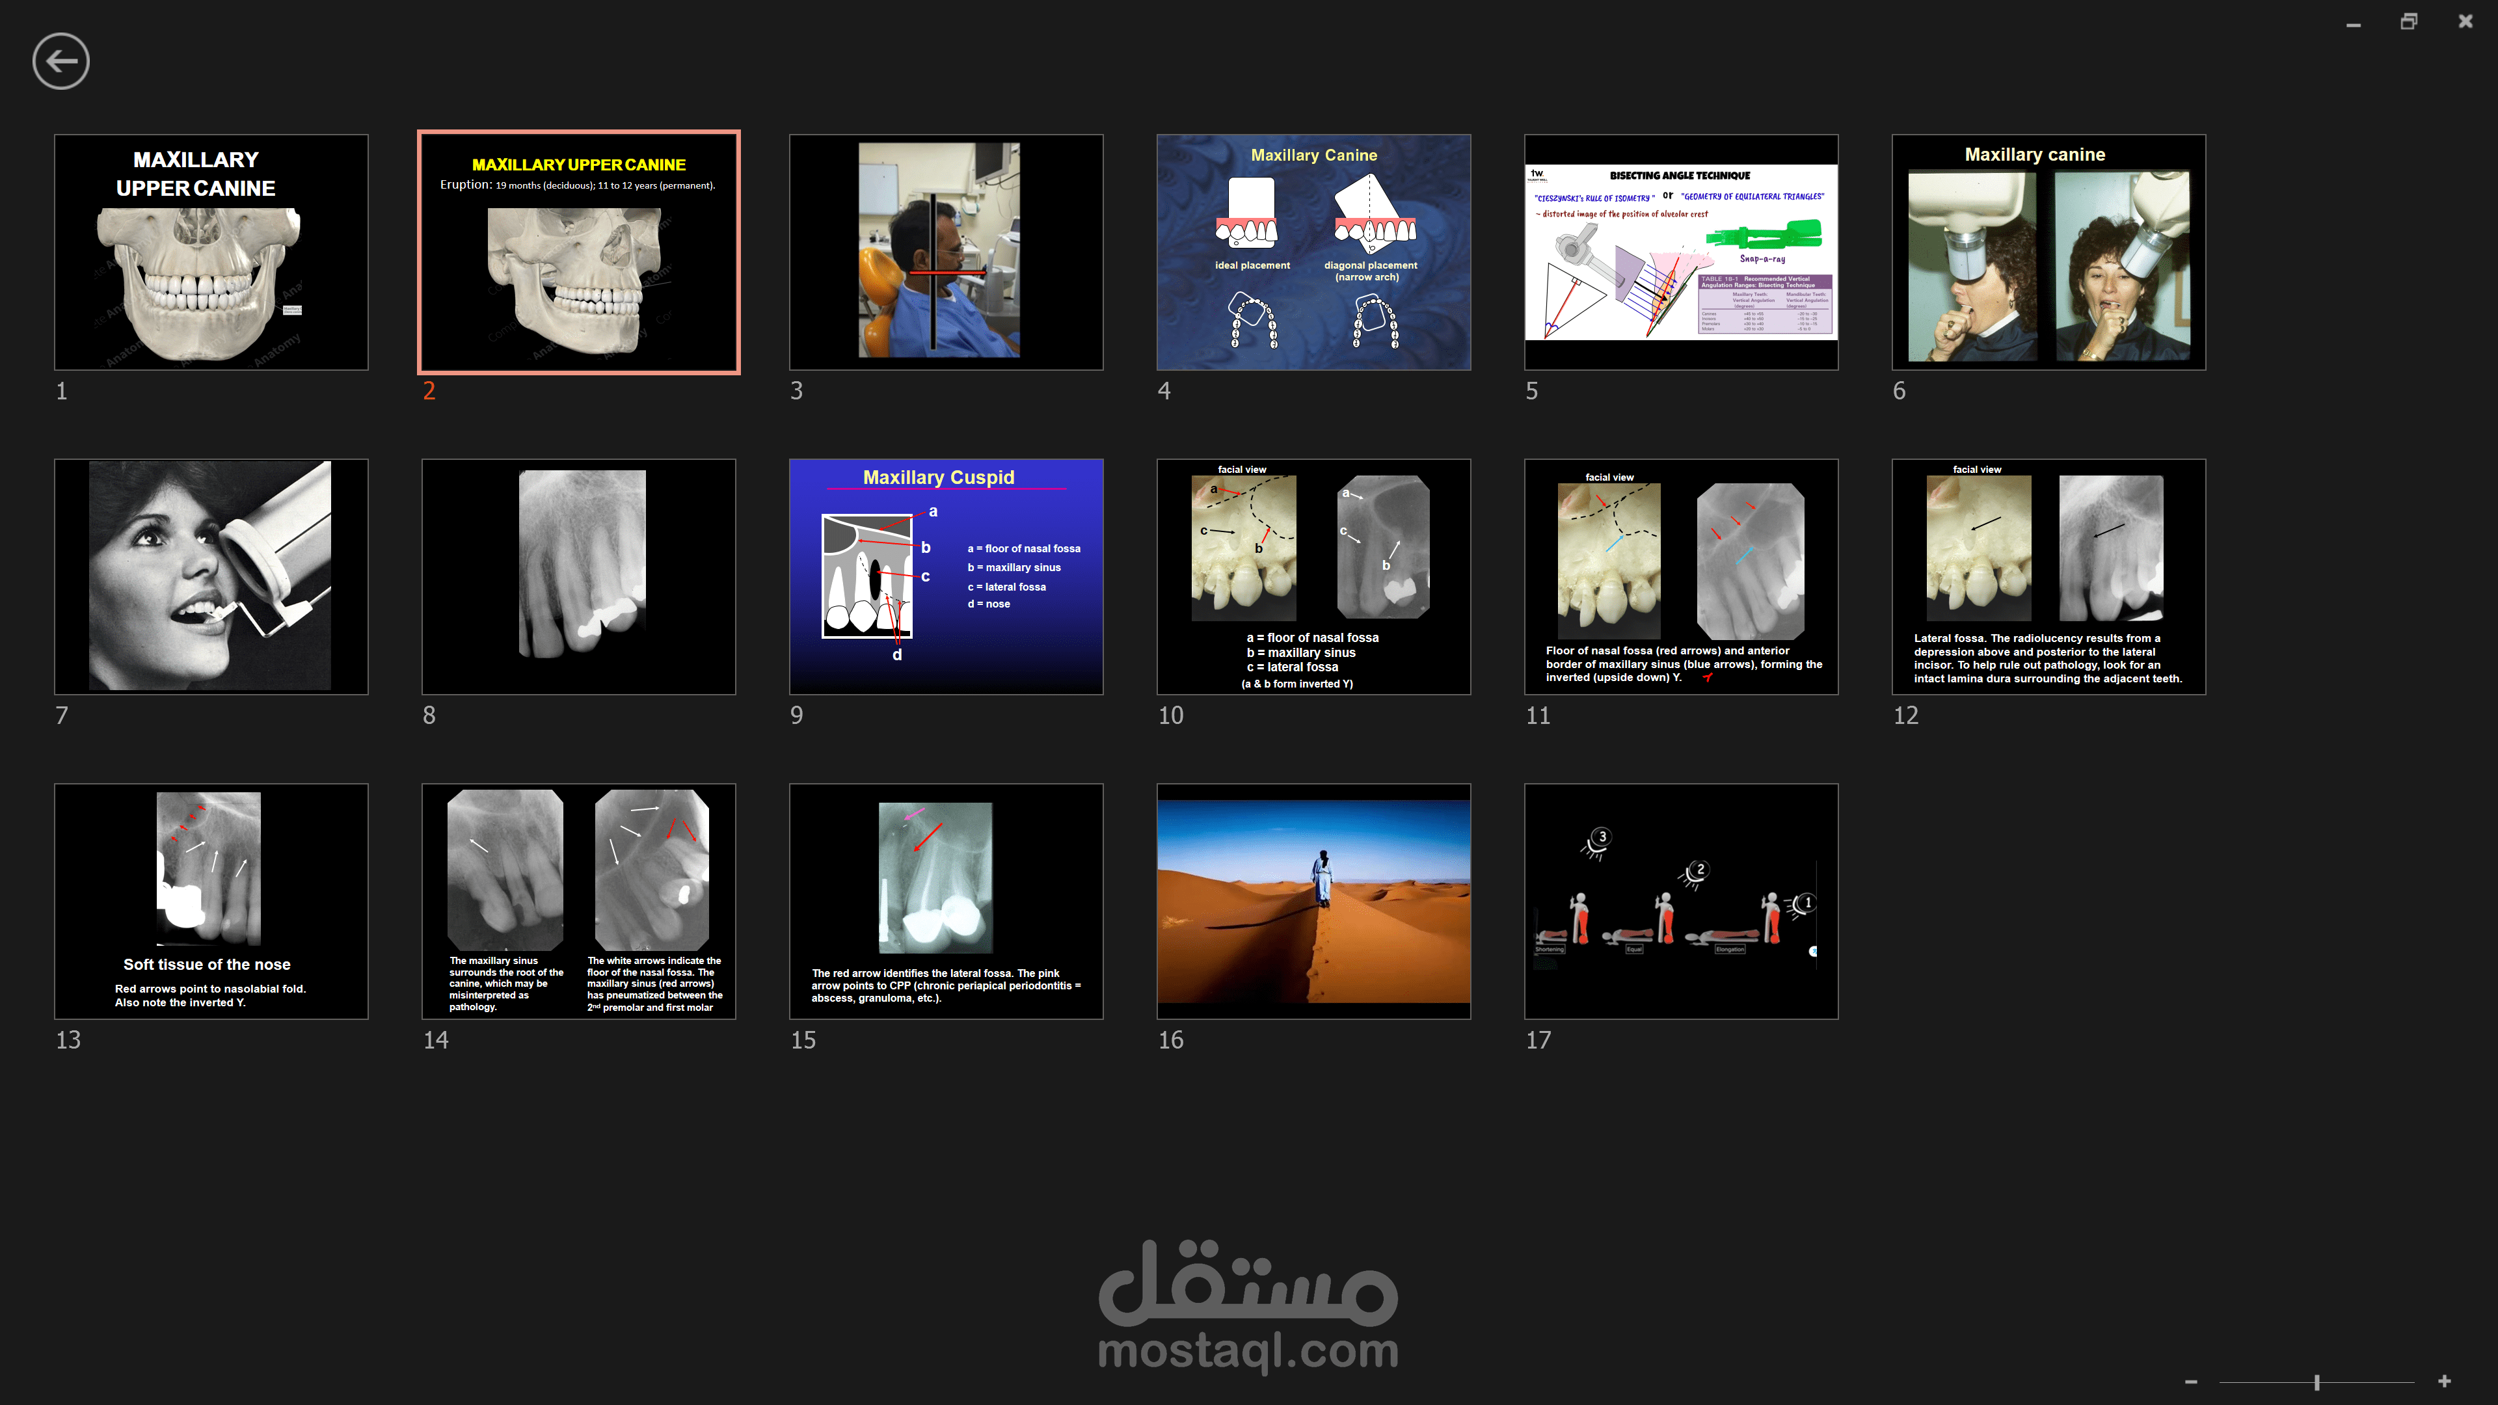2498x1405 pixels.
Task: Click slide number label 9
Action: pyautogui.click(x=796, y=716)
